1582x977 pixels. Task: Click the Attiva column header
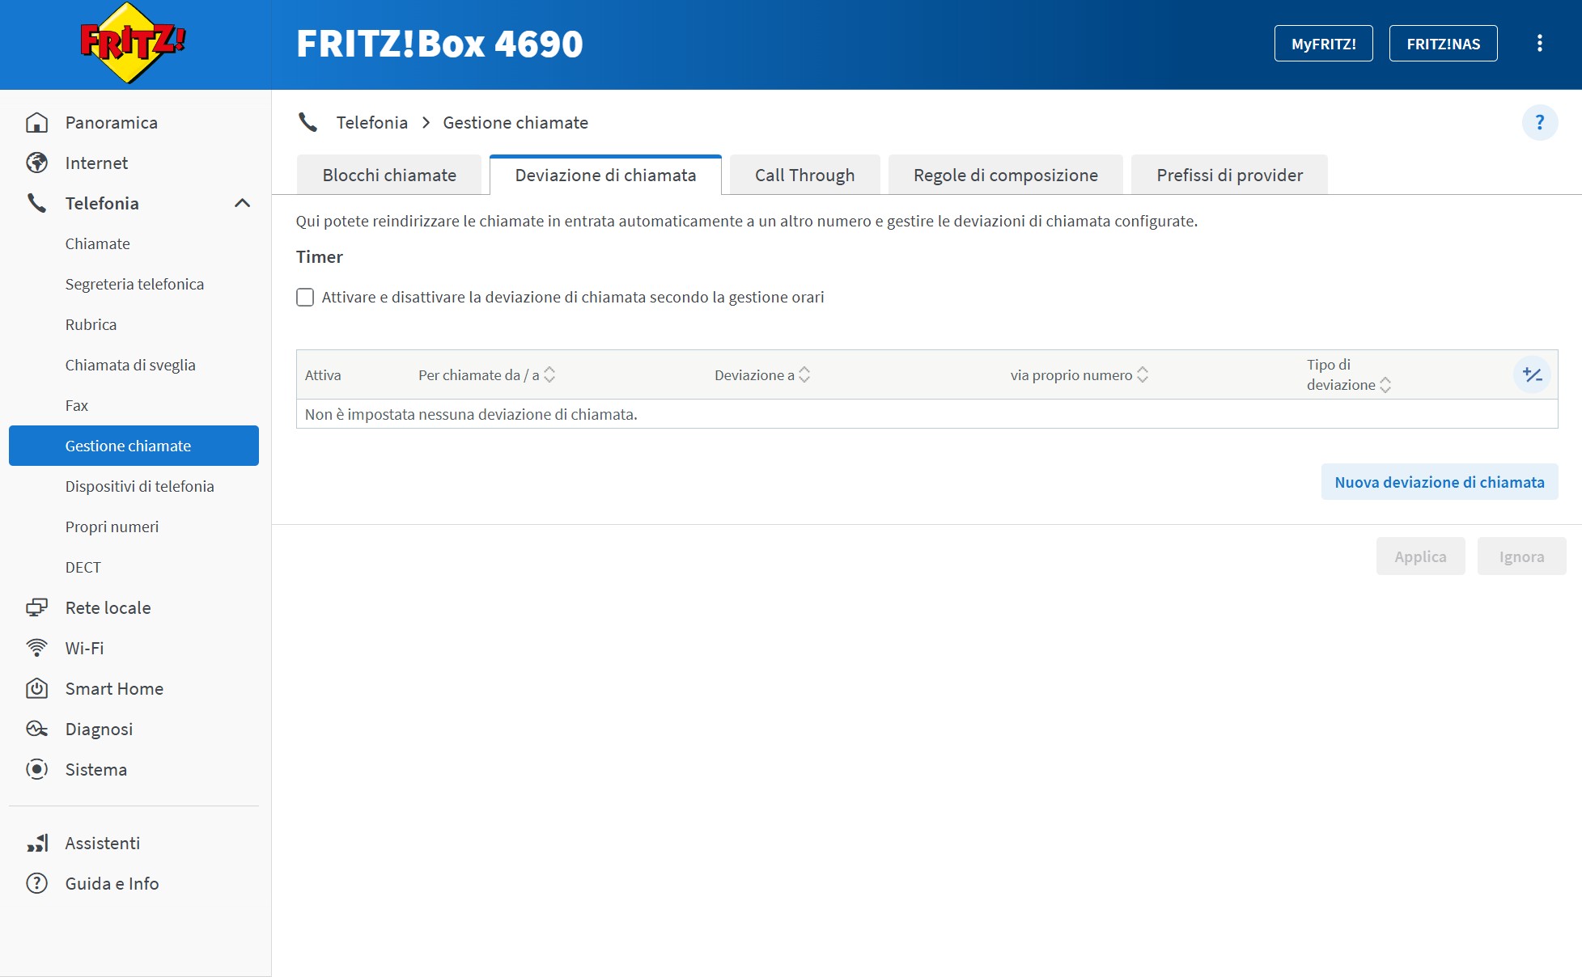tap(323, 375)
